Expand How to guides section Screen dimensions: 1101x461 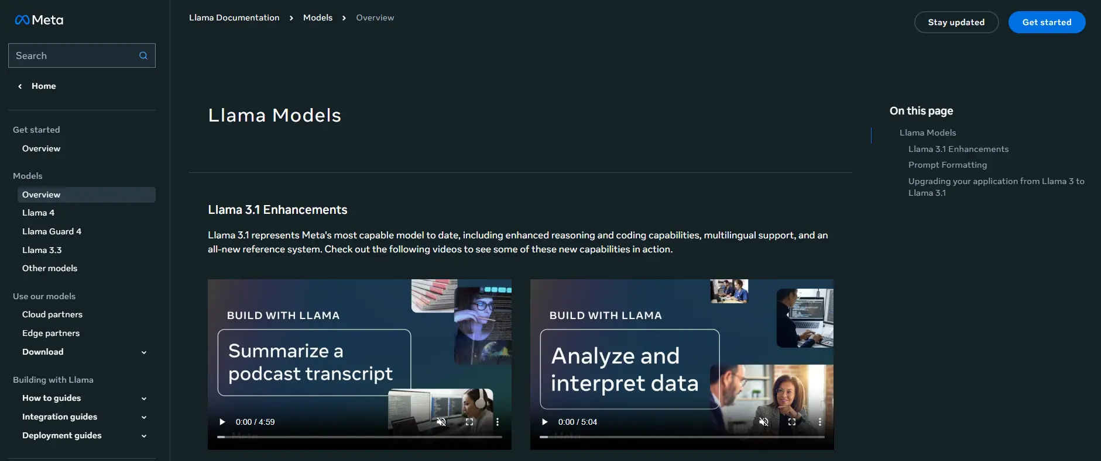point(144,398)
